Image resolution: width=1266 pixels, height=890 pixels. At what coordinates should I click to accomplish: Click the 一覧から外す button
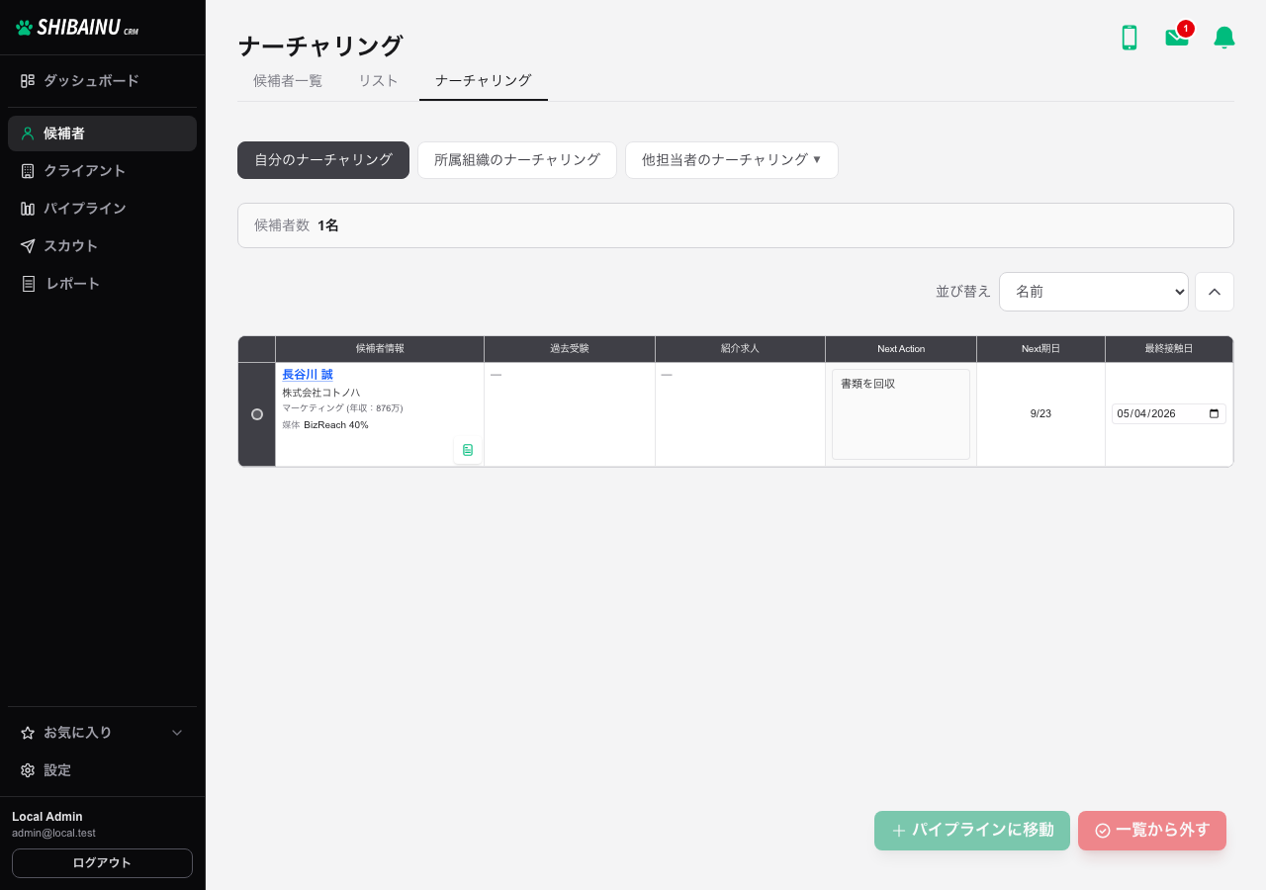click(1152, 831)
